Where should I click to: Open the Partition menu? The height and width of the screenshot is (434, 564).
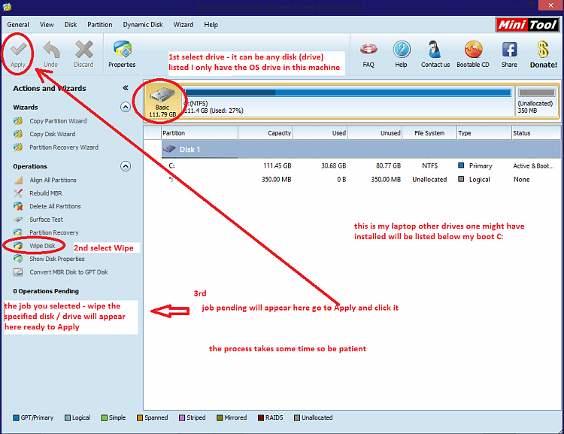99,25
